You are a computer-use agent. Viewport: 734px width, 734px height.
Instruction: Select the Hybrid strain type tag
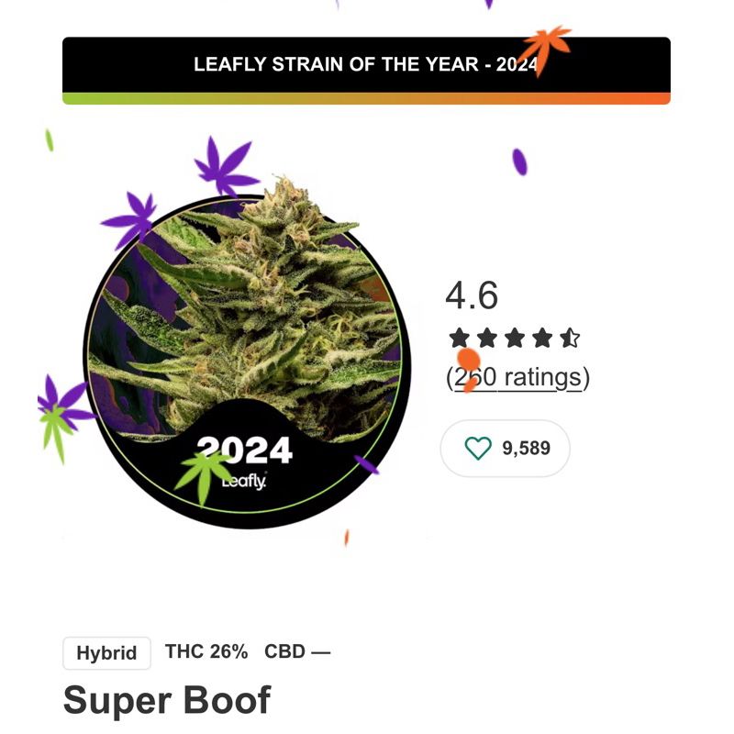106,653
